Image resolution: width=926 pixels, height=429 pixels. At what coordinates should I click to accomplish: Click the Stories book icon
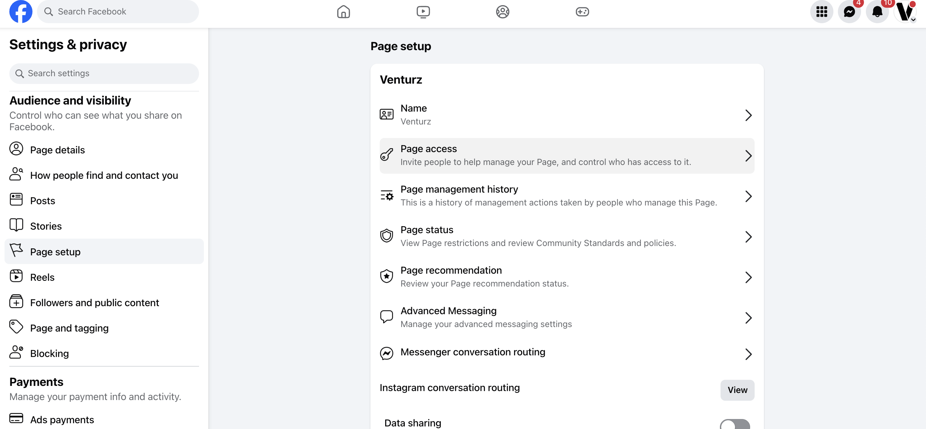[16, 225]
